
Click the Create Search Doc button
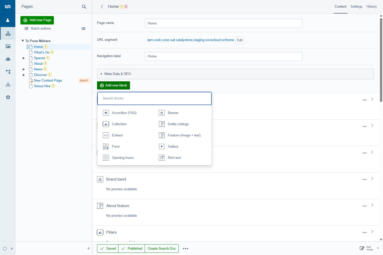click(162, 249)
